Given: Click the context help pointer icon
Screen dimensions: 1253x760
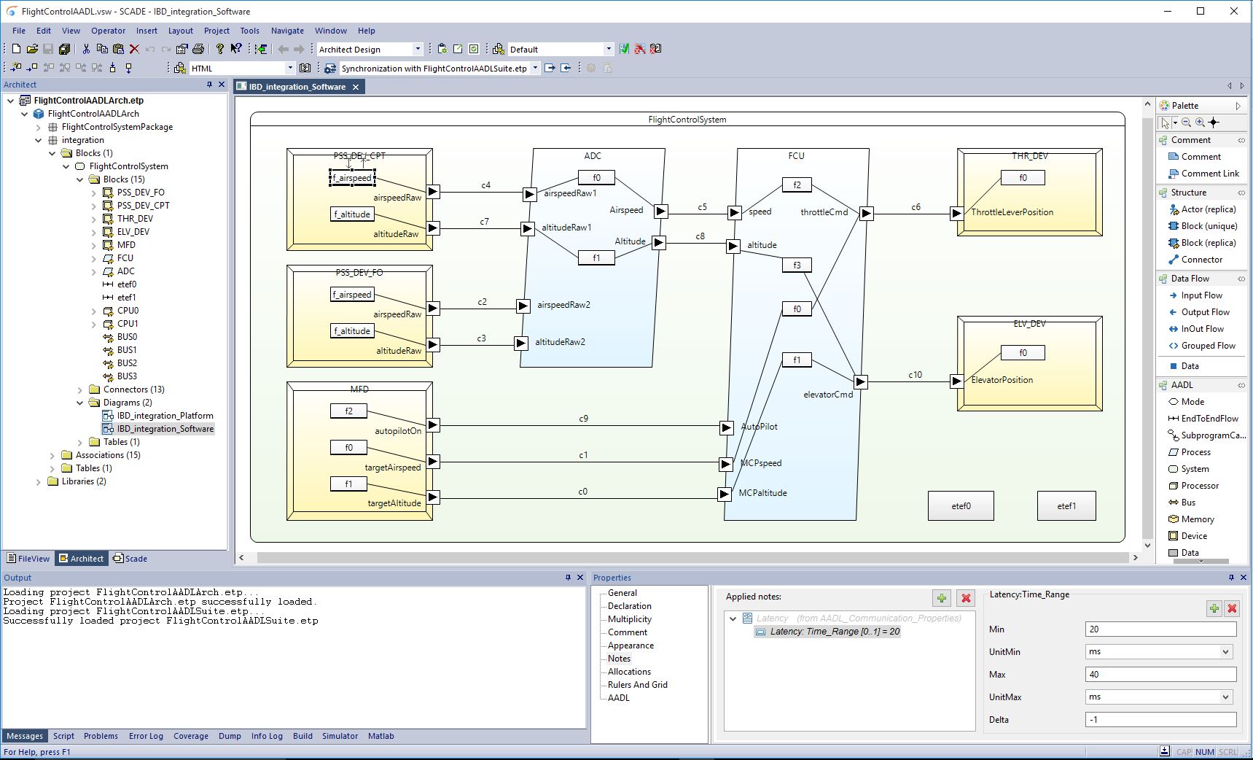Looking at the screenshot, I should 235,49.
